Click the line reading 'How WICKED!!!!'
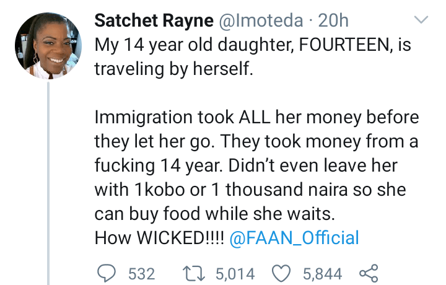This screenshot has height=285, width=446. (x=159, y=238)
